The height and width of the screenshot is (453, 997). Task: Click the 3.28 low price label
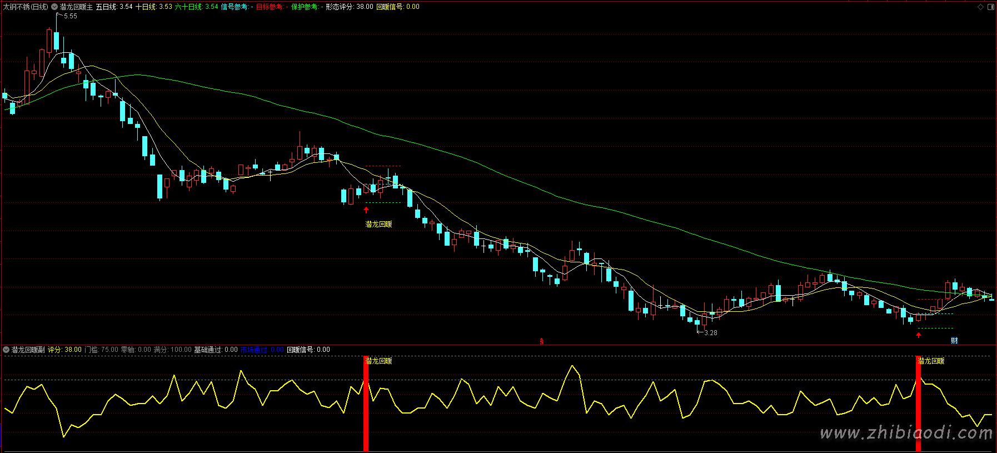pyautogui.click(x=711, y=333)
